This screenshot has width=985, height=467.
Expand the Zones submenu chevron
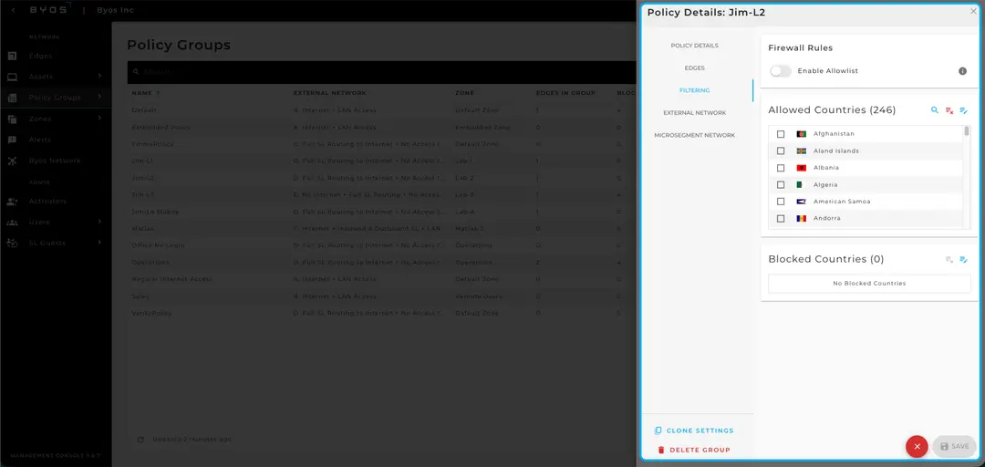click(99, 119)
